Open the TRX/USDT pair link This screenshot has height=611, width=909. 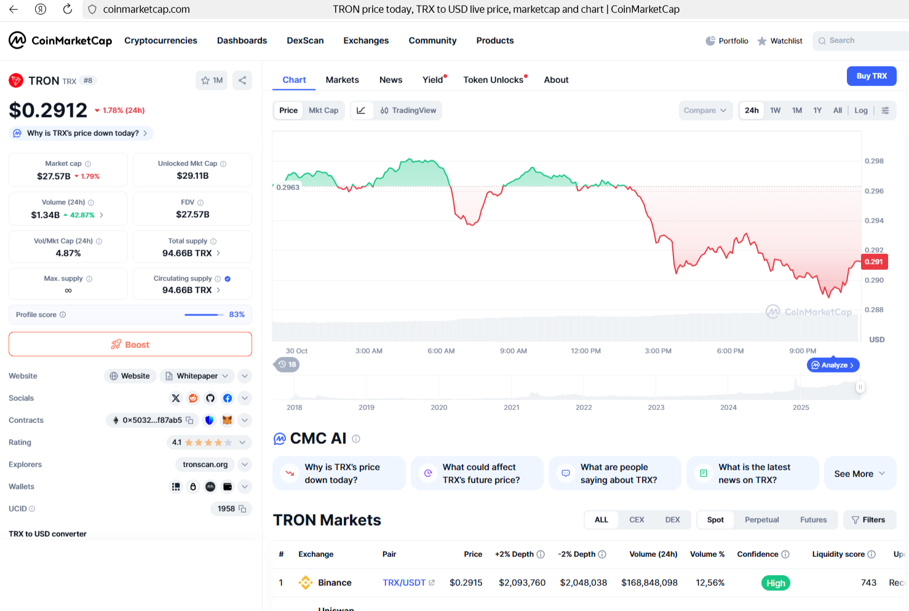(403, 583)
